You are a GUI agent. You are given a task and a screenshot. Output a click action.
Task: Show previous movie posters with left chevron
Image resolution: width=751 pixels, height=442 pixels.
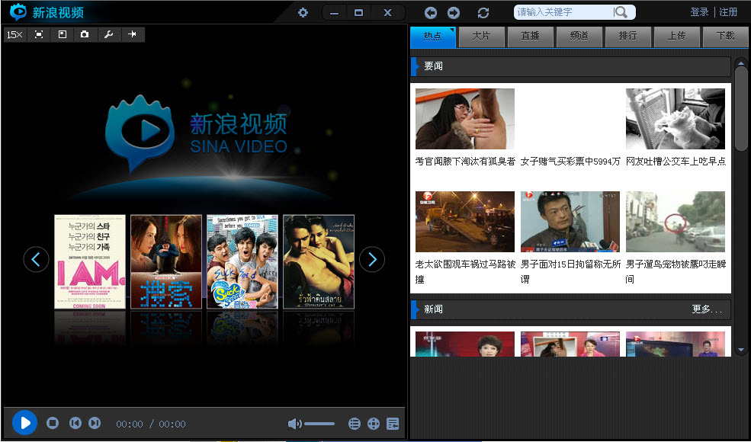(37, 260)
